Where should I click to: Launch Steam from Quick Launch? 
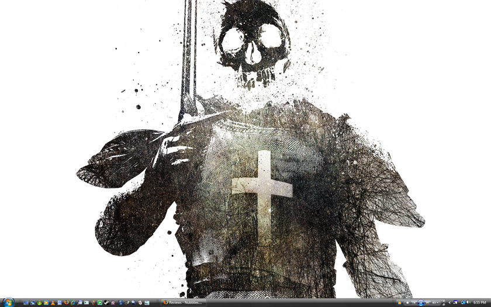107,303
